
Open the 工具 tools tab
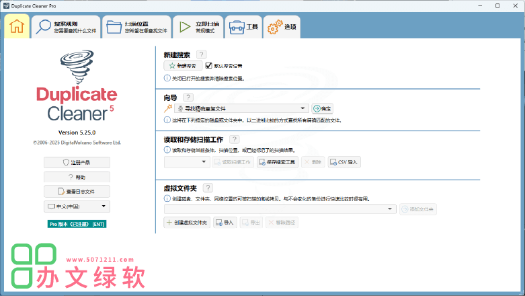(x=243, y=27)
